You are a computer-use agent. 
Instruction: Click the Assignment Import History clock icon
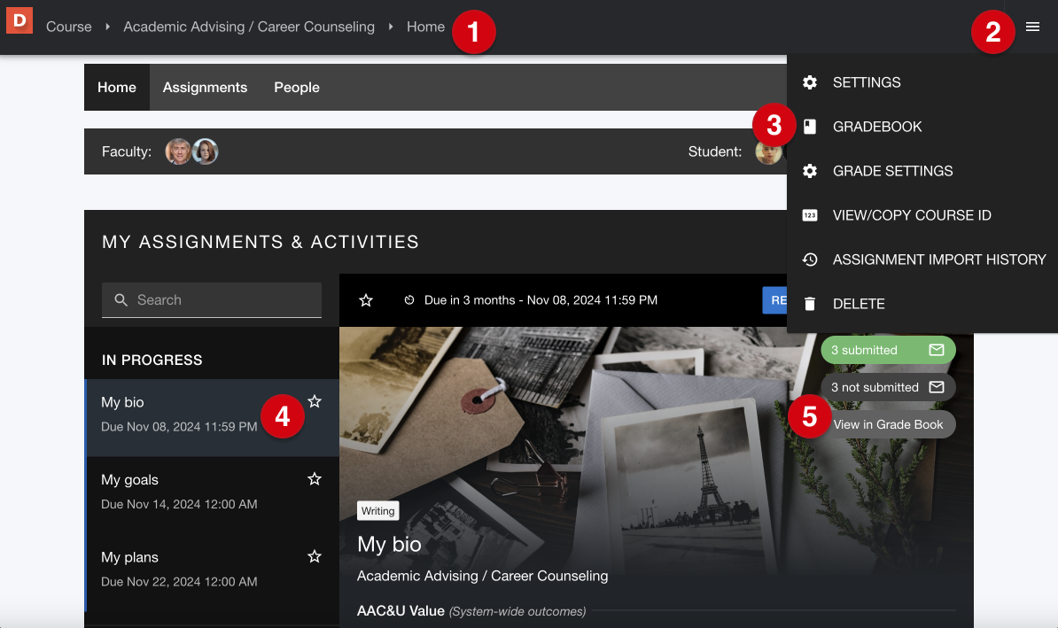click(810, 260)
